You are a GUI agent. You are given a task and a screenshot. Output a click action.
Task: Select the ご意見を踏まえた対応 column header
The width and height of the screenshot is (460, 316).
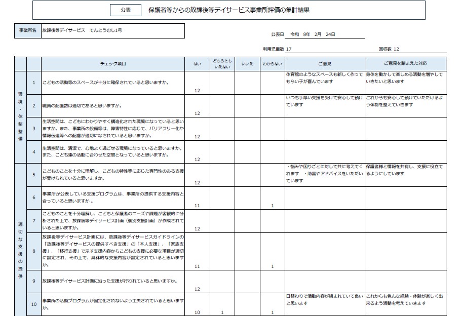coord(405,64)
